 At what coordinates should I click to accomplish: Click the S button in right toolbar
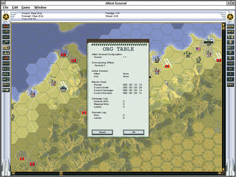click(230, 58)
